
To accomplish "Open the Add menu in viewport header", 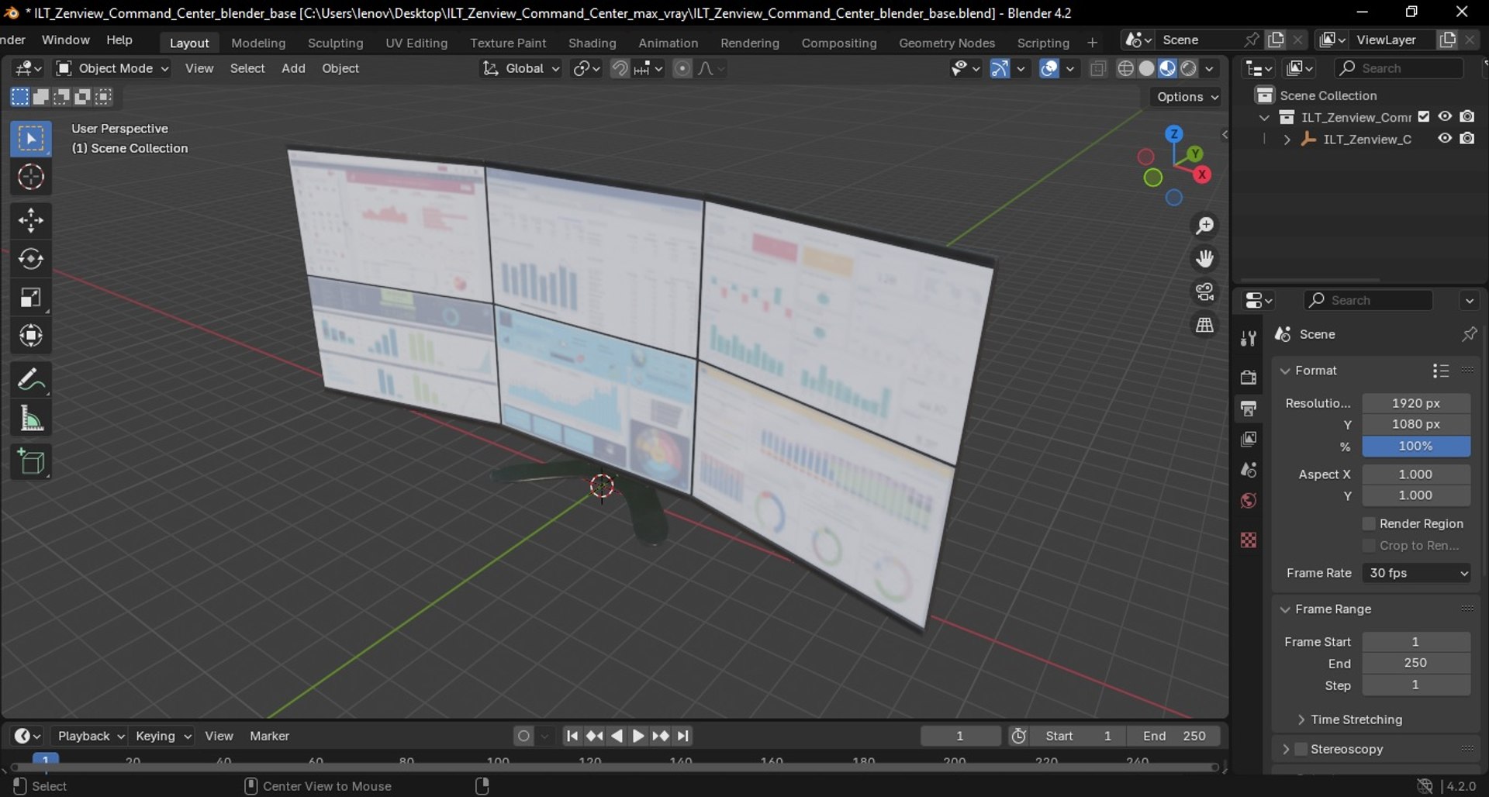I will coord(293,69).
